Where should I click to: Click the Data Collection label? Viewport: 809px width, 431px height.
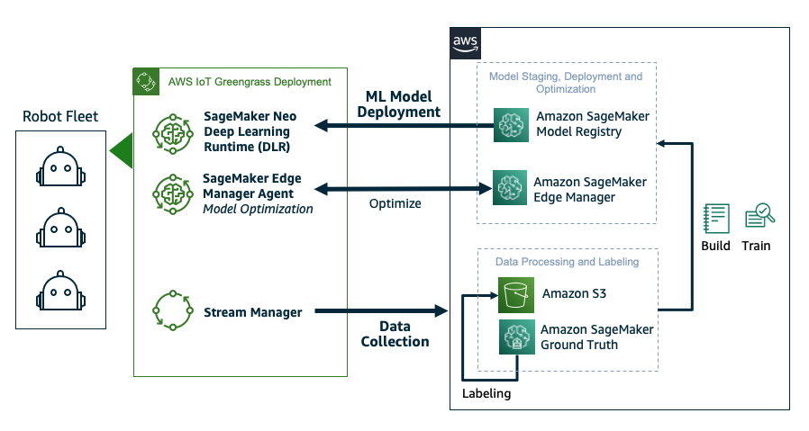395,334
